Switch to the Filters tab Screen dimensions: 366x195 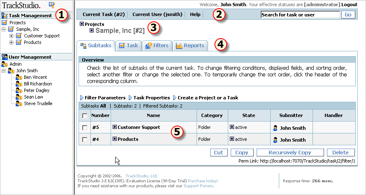pyautogui.click(x=157, y=46)
